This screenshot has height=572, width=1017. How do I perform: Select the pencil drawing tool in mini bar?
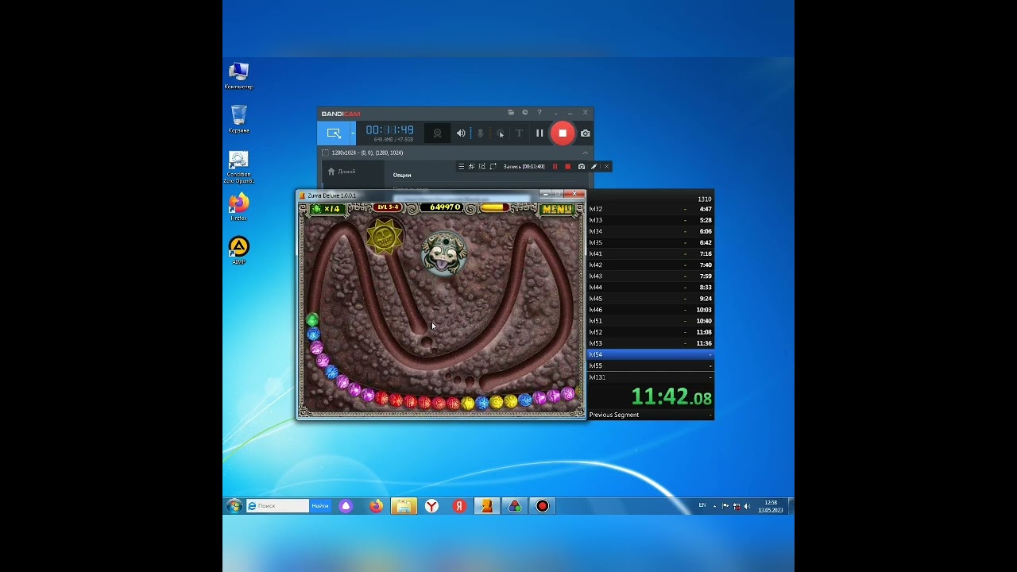594,167
